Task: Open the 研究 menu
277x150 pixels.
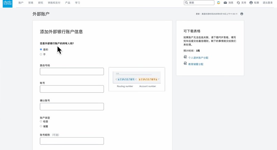Action: [x=41, y=3]
